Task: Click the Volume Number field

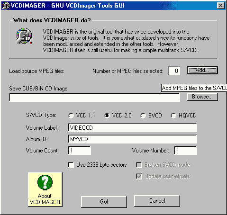Action: (186, 151)
